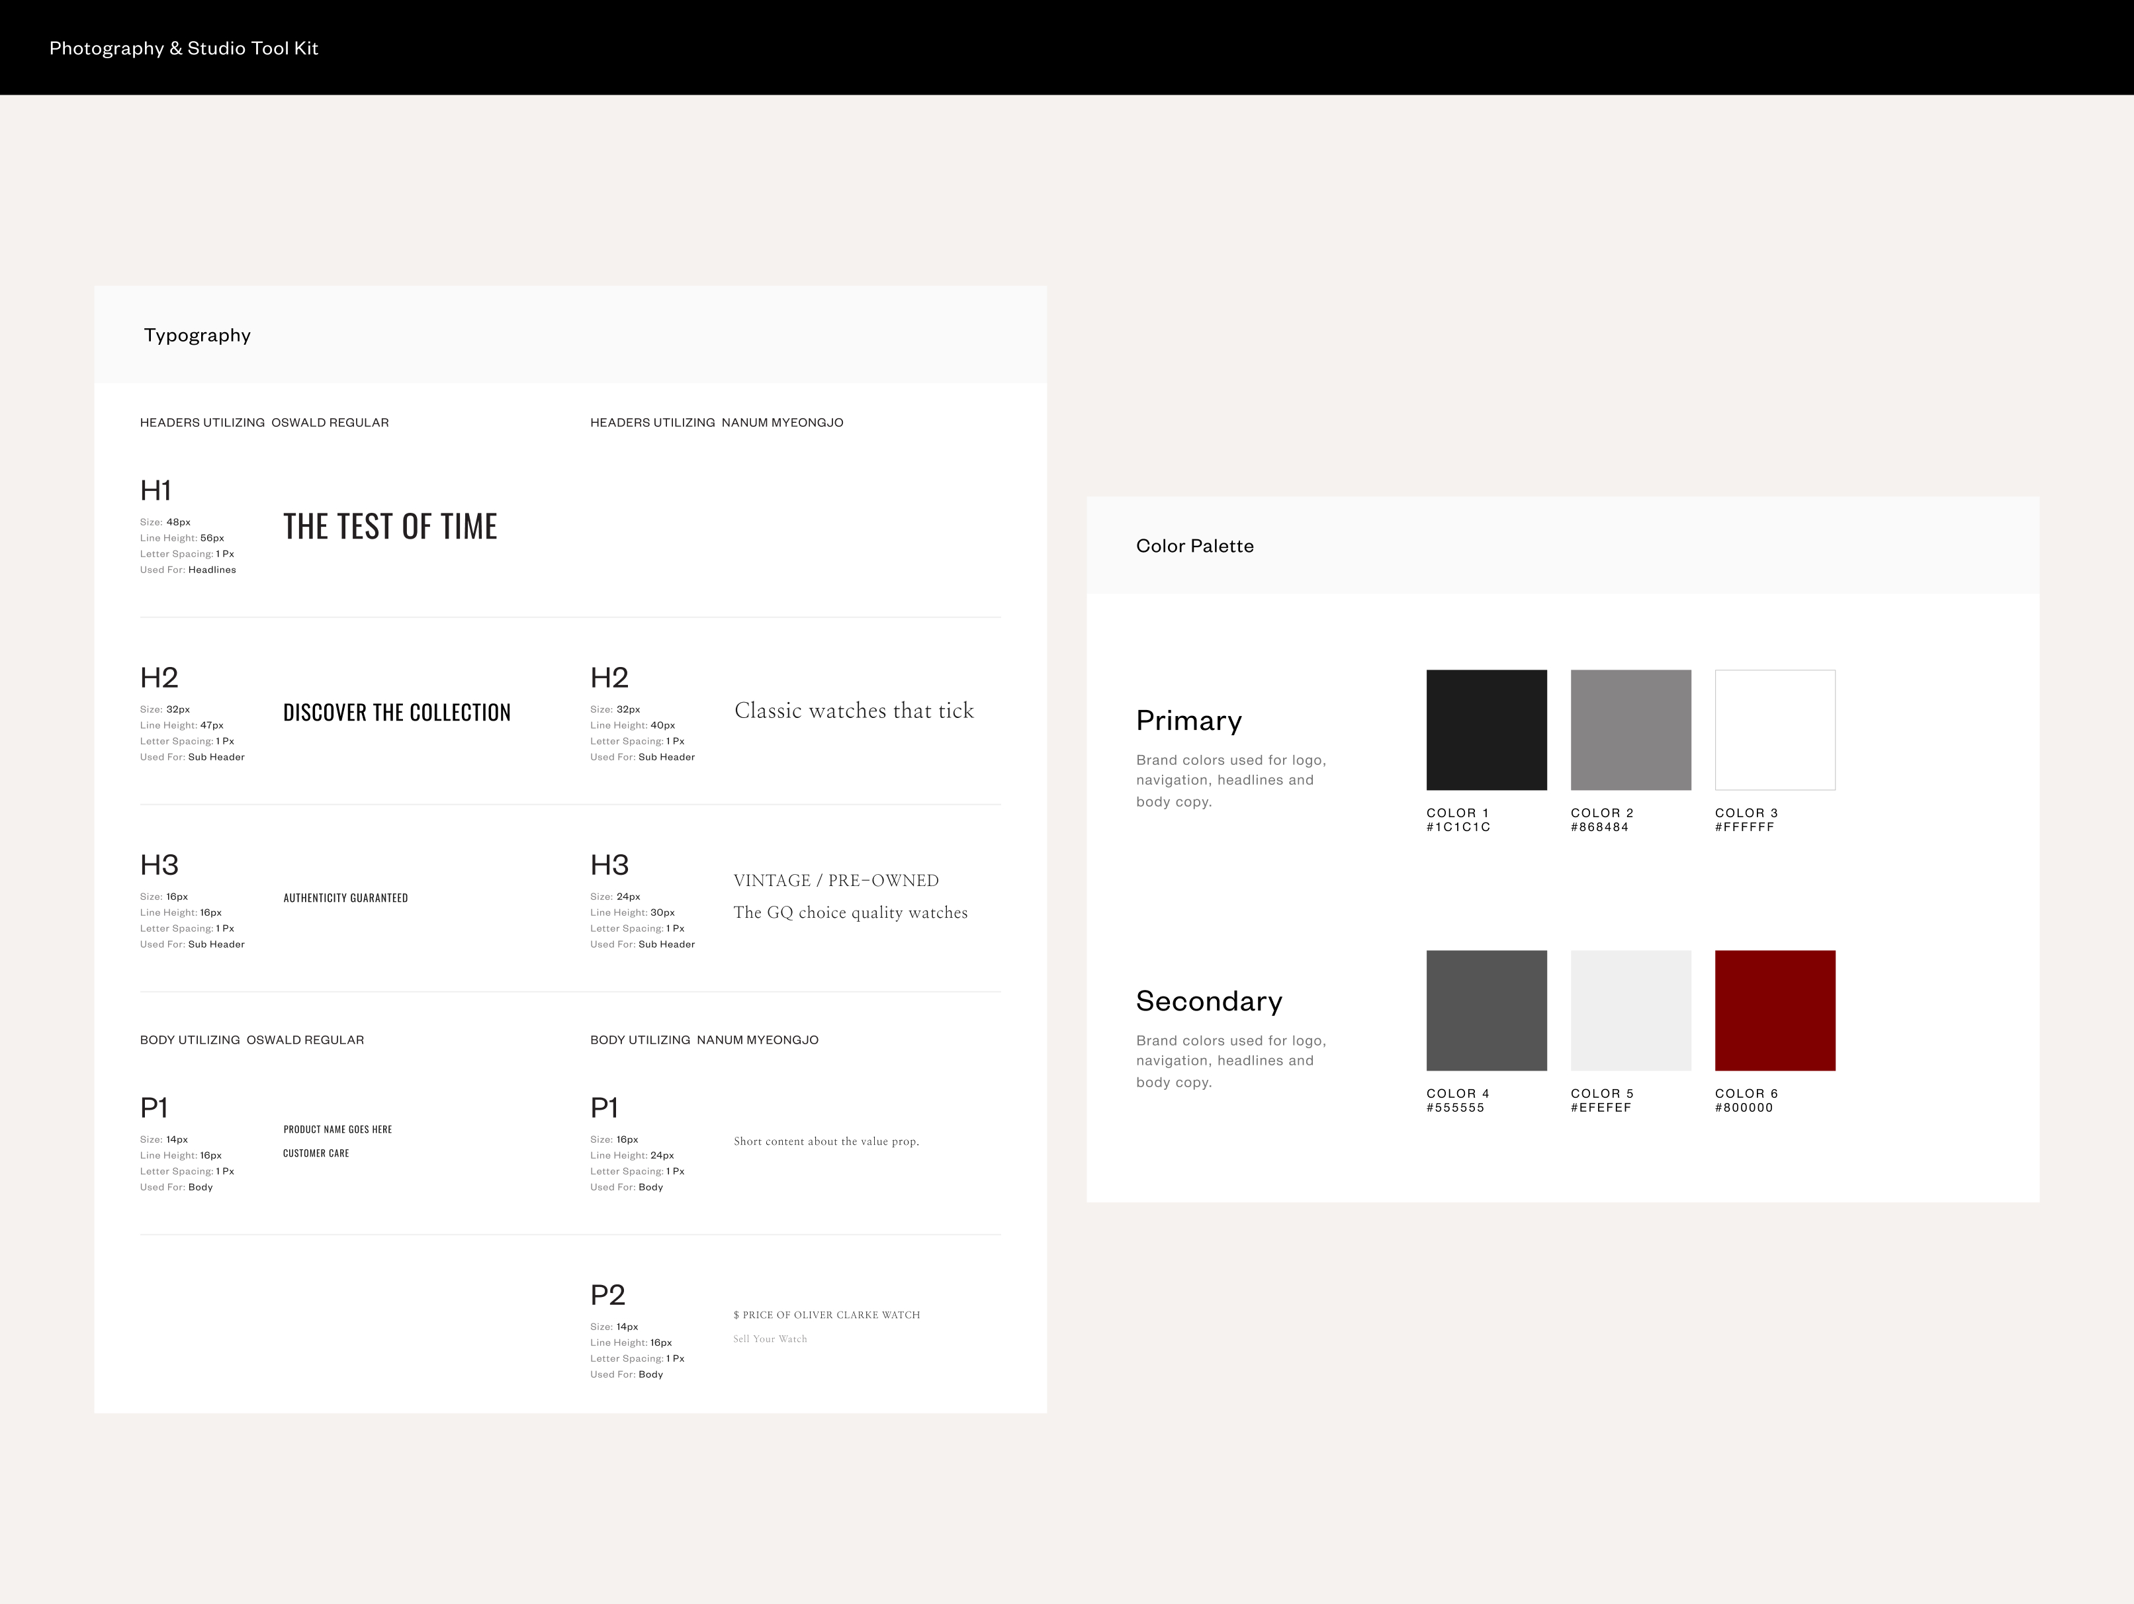Select Classic watches that tick sample
The height and width of the screenshot is (1604, 2134).
[854, 711]
